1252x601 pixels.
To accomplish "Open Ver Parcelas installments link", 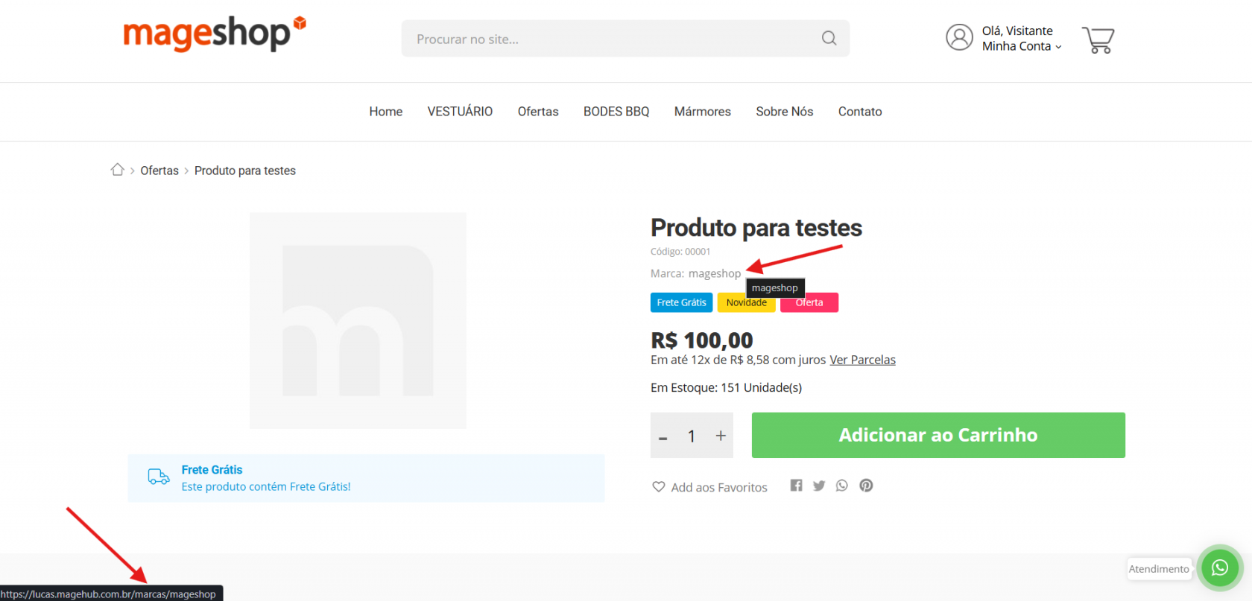I will point(862,360).
